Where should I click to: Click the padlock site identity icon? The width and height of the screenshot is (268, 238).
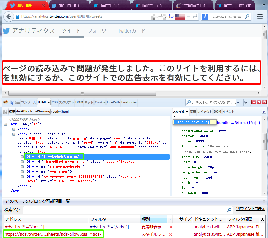[18, 17]
